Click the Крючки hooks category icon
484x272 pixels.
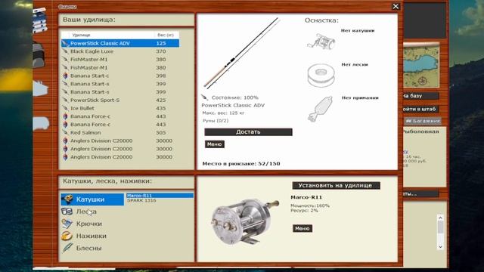click(67, 224)
